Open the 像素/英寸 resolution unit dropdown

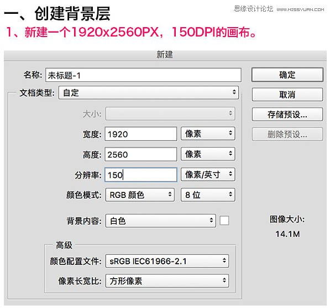tap(208, 174)
